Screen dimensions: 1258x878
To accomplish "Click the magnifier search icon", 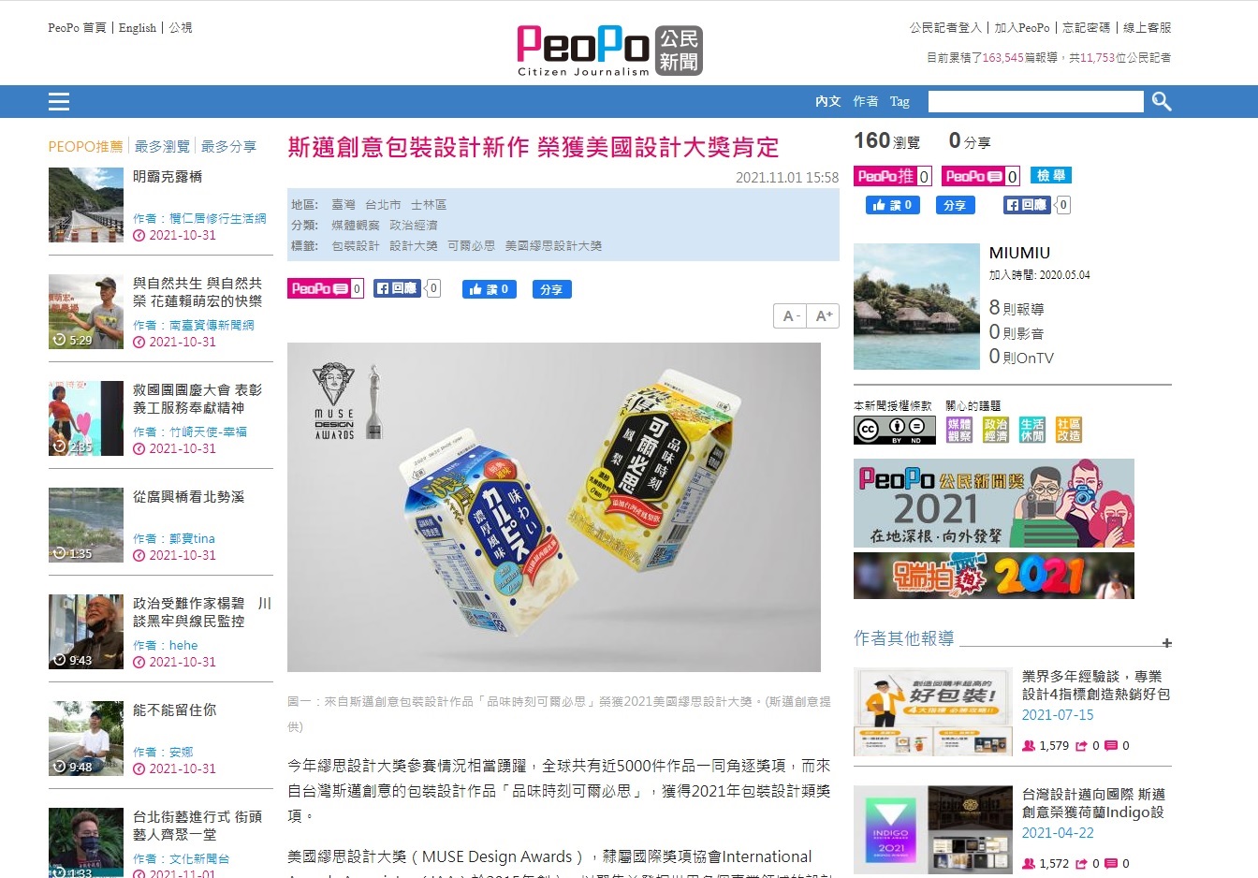I will pos(1162,101).
